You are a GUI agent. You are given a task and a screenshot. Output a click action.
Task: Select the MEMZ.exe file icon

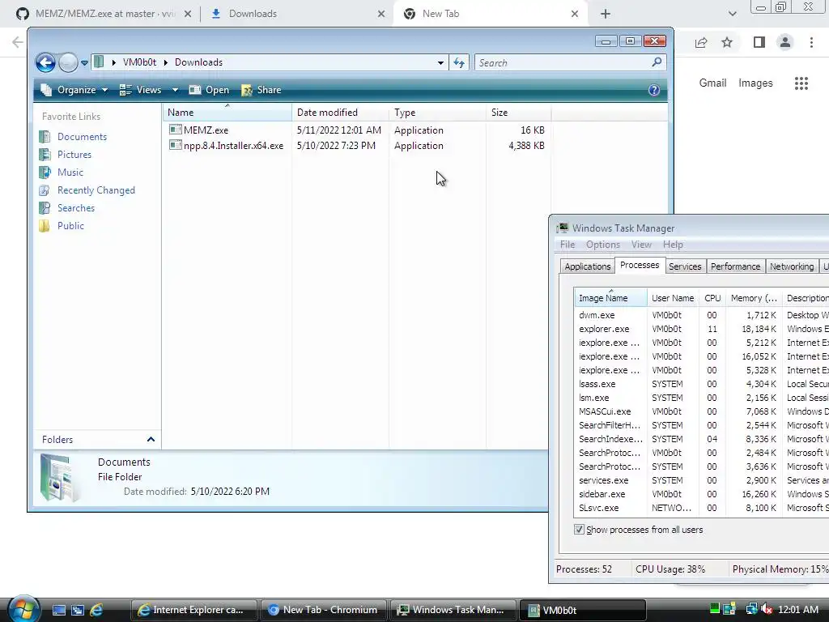click(176, 130)
